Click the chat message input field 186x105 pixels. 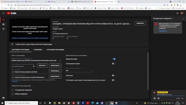click(170, 94)
